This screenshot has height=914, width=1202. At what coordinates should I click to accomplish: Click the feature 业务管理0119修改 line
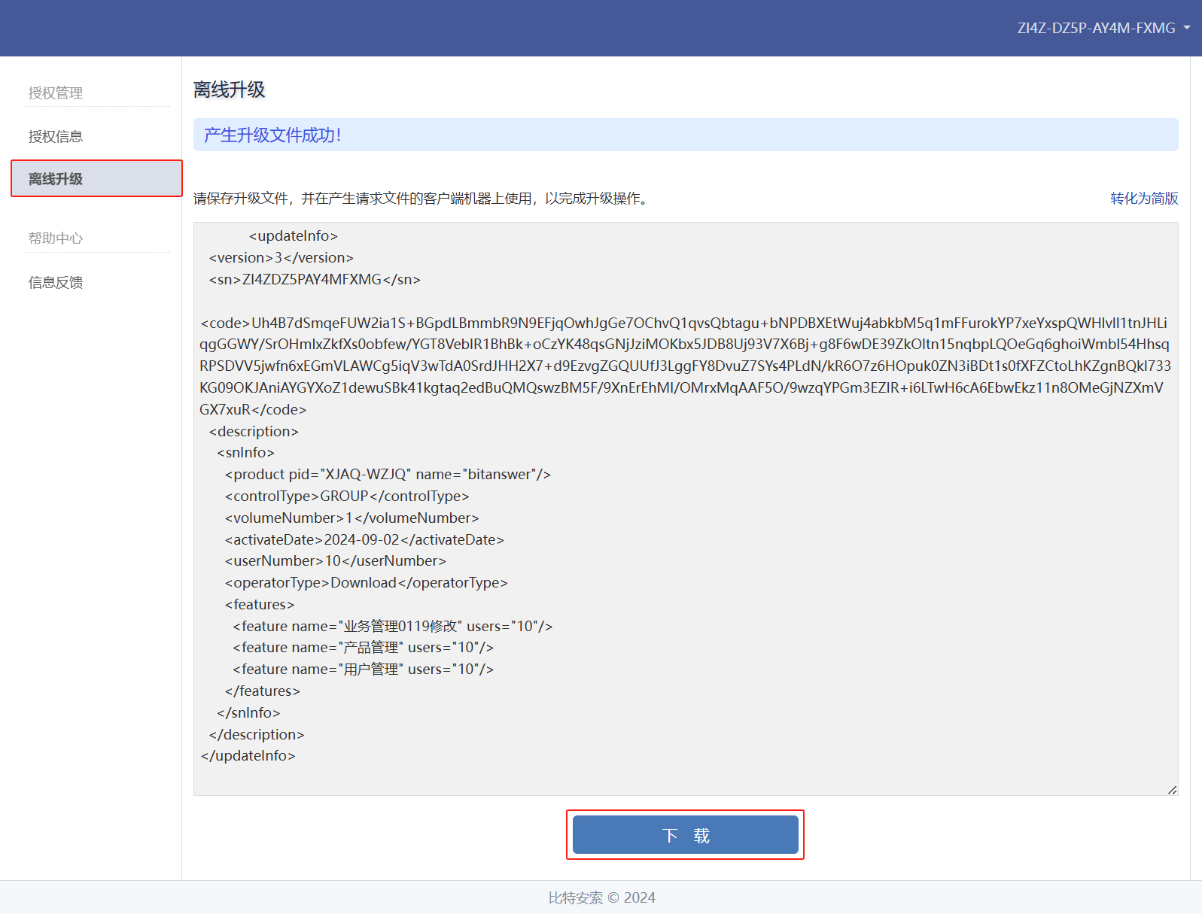(x=392, y=626)
